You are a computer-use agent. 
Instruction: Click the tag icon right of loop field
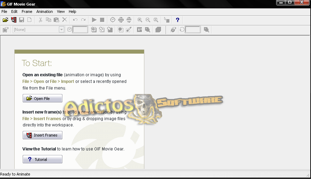tap(206, 30)
